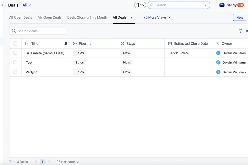248x165 pixels.
Task: Click the back arrow beside Deals
Action: pos(3,5)
